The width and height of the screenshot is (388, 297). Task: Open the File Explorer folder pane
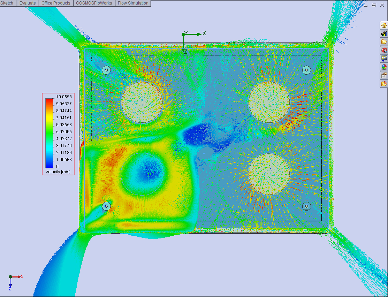[x=384, y=42]
